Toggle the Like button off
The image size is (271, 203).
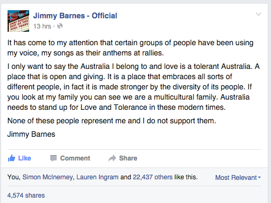coord(19,158)
